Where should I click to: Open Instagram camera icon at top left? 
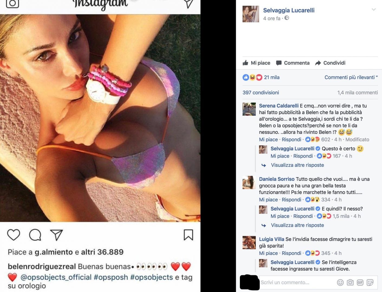(x=12, y=3)
